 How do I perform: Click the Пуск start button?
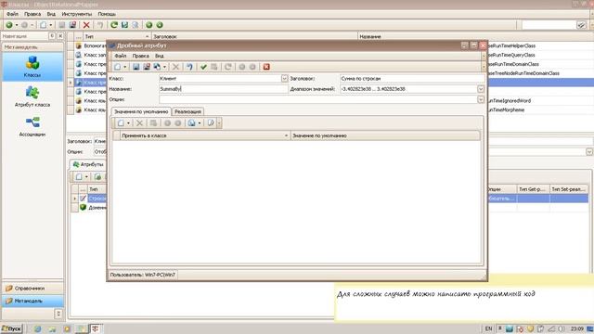[x=12, y=328]
